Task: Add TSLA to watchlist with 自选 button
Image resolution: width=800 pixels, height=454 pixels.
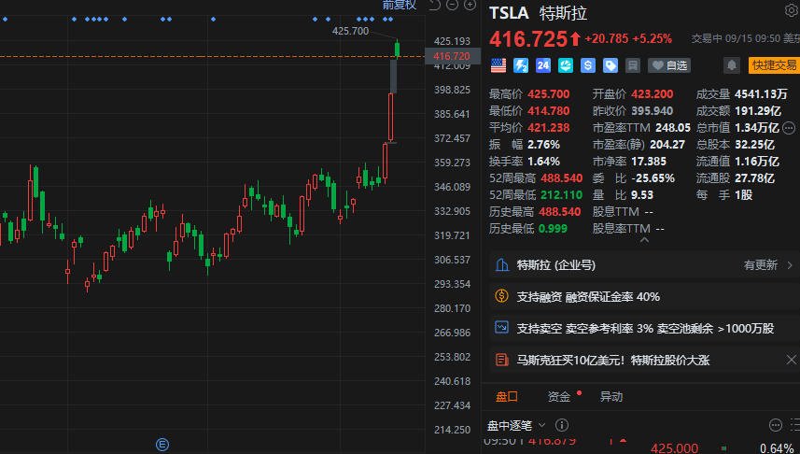Action: point(669,65)
